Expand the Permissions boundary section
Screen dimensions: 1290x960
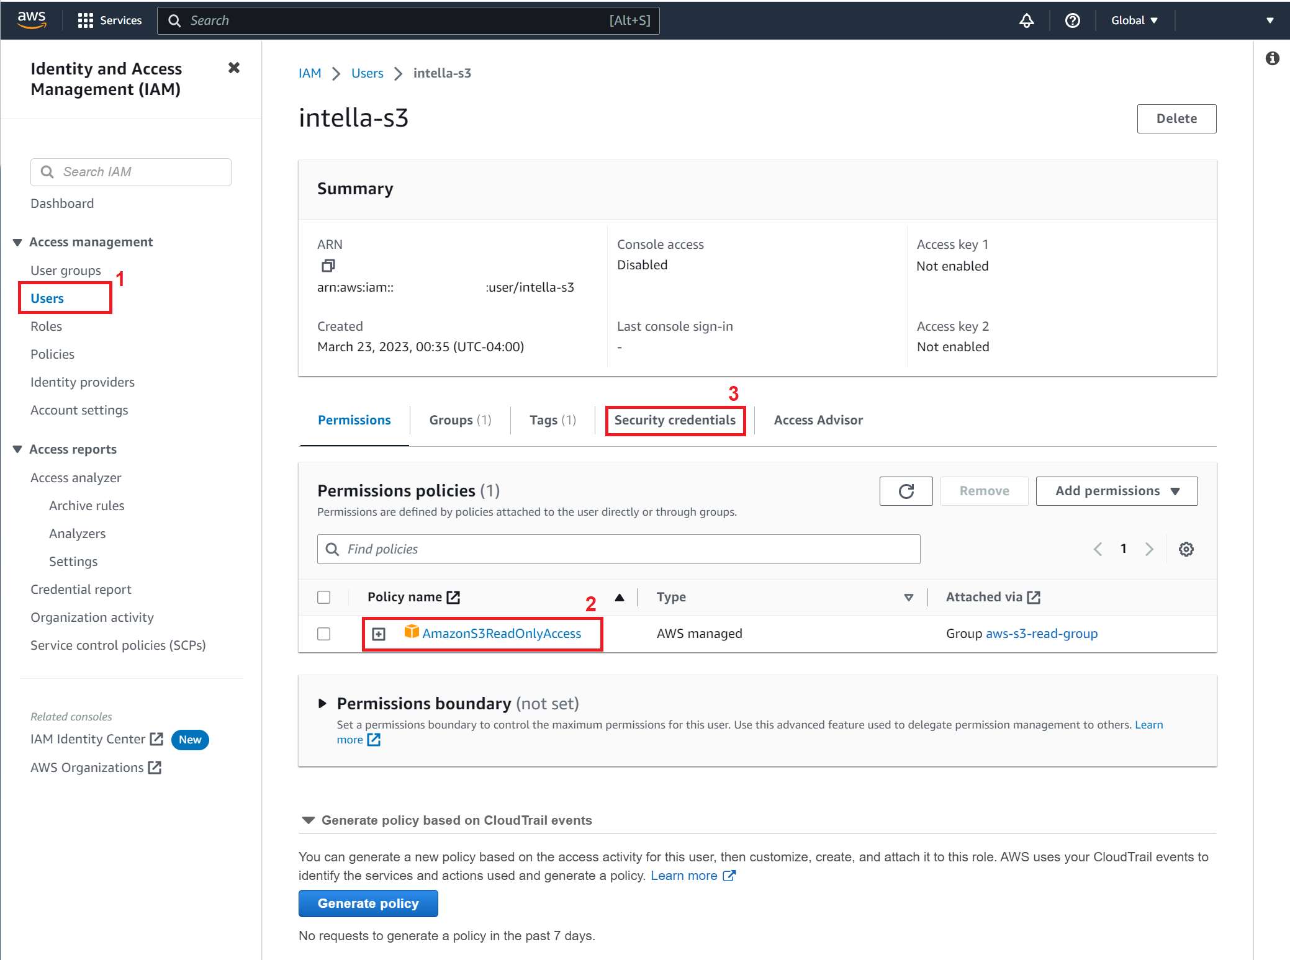(x=322, y=704)
